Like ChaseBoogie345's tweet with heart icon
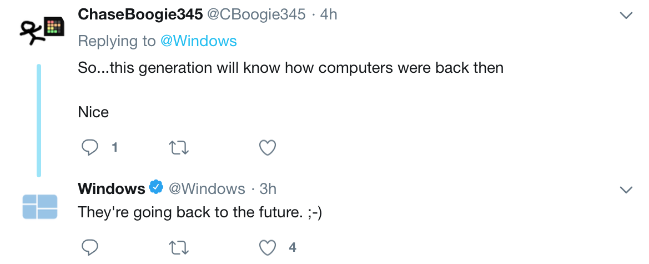 [268, 148]
